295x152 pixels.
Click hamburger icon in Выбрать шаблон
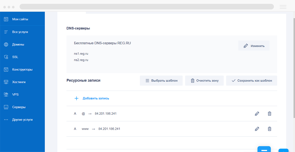pos(147,81)
